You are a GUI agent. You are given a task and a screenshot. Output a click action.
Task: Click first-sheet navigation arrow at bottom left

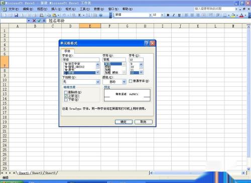click(2, 173)
